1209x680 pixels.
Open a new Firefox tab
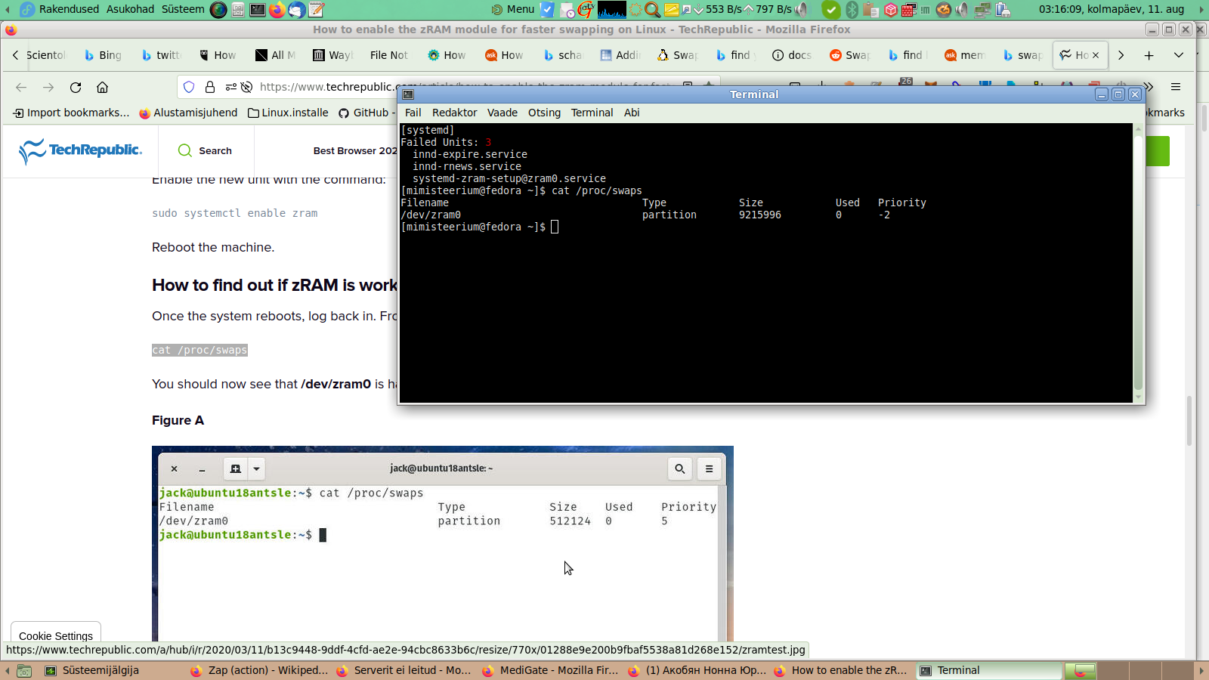click(1149, 55)
